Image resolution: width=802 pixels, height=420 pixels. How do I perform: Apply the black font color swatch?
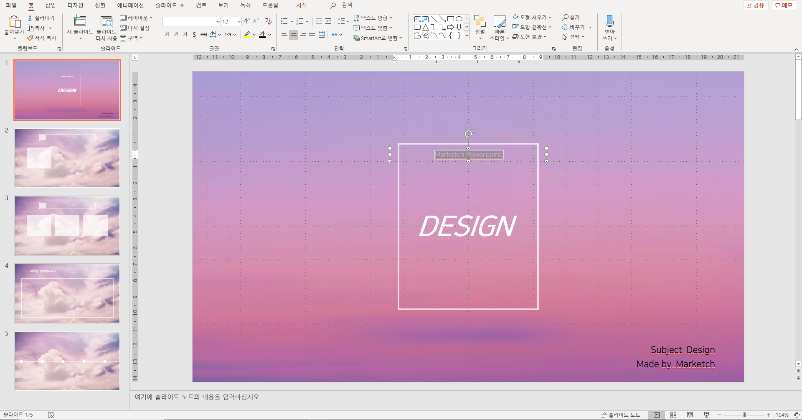262,35
